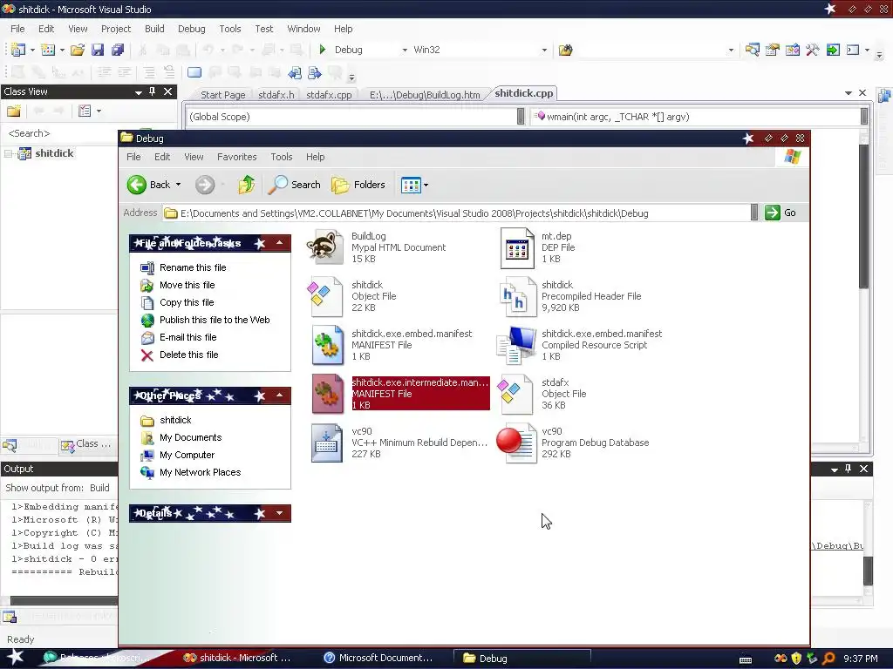Click the Start Debugging green play icon

coord(323,50)
